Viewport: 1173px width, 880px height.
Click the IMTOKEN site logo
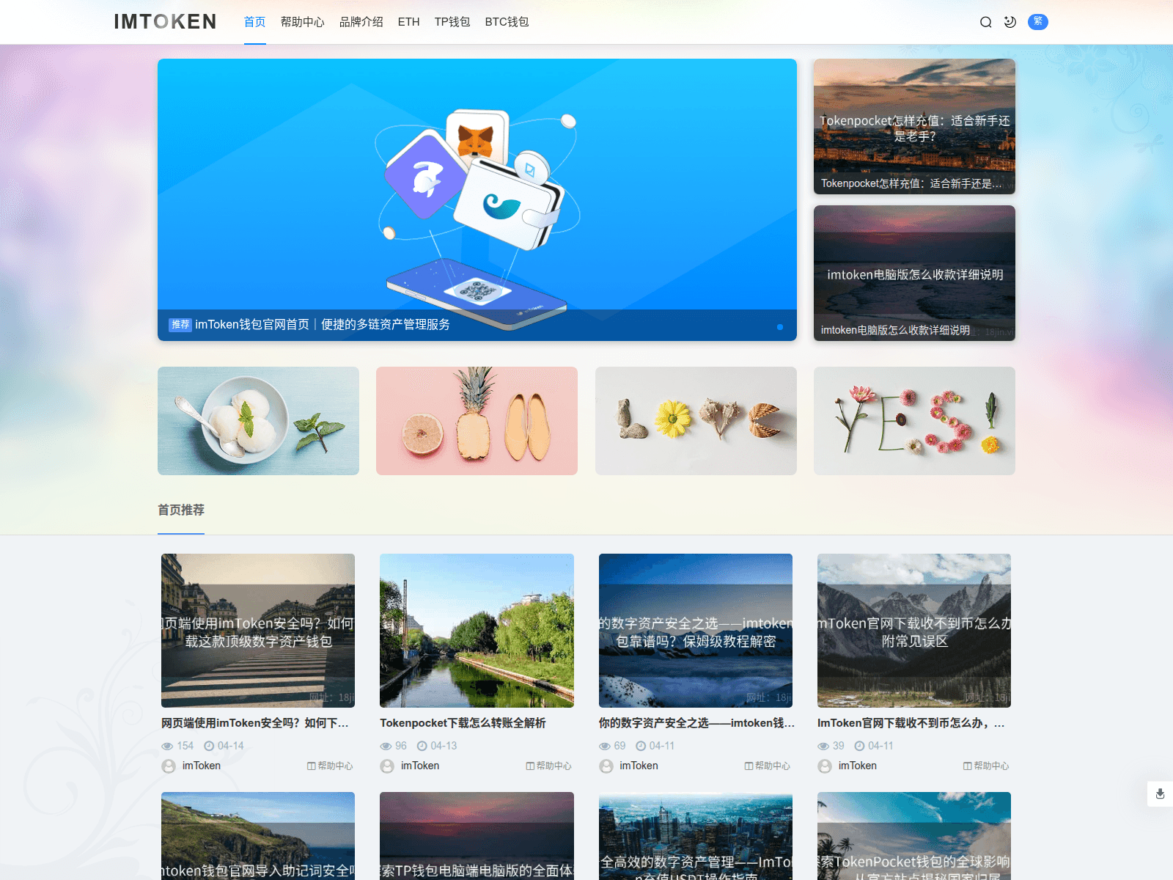[x=165, y=22]
